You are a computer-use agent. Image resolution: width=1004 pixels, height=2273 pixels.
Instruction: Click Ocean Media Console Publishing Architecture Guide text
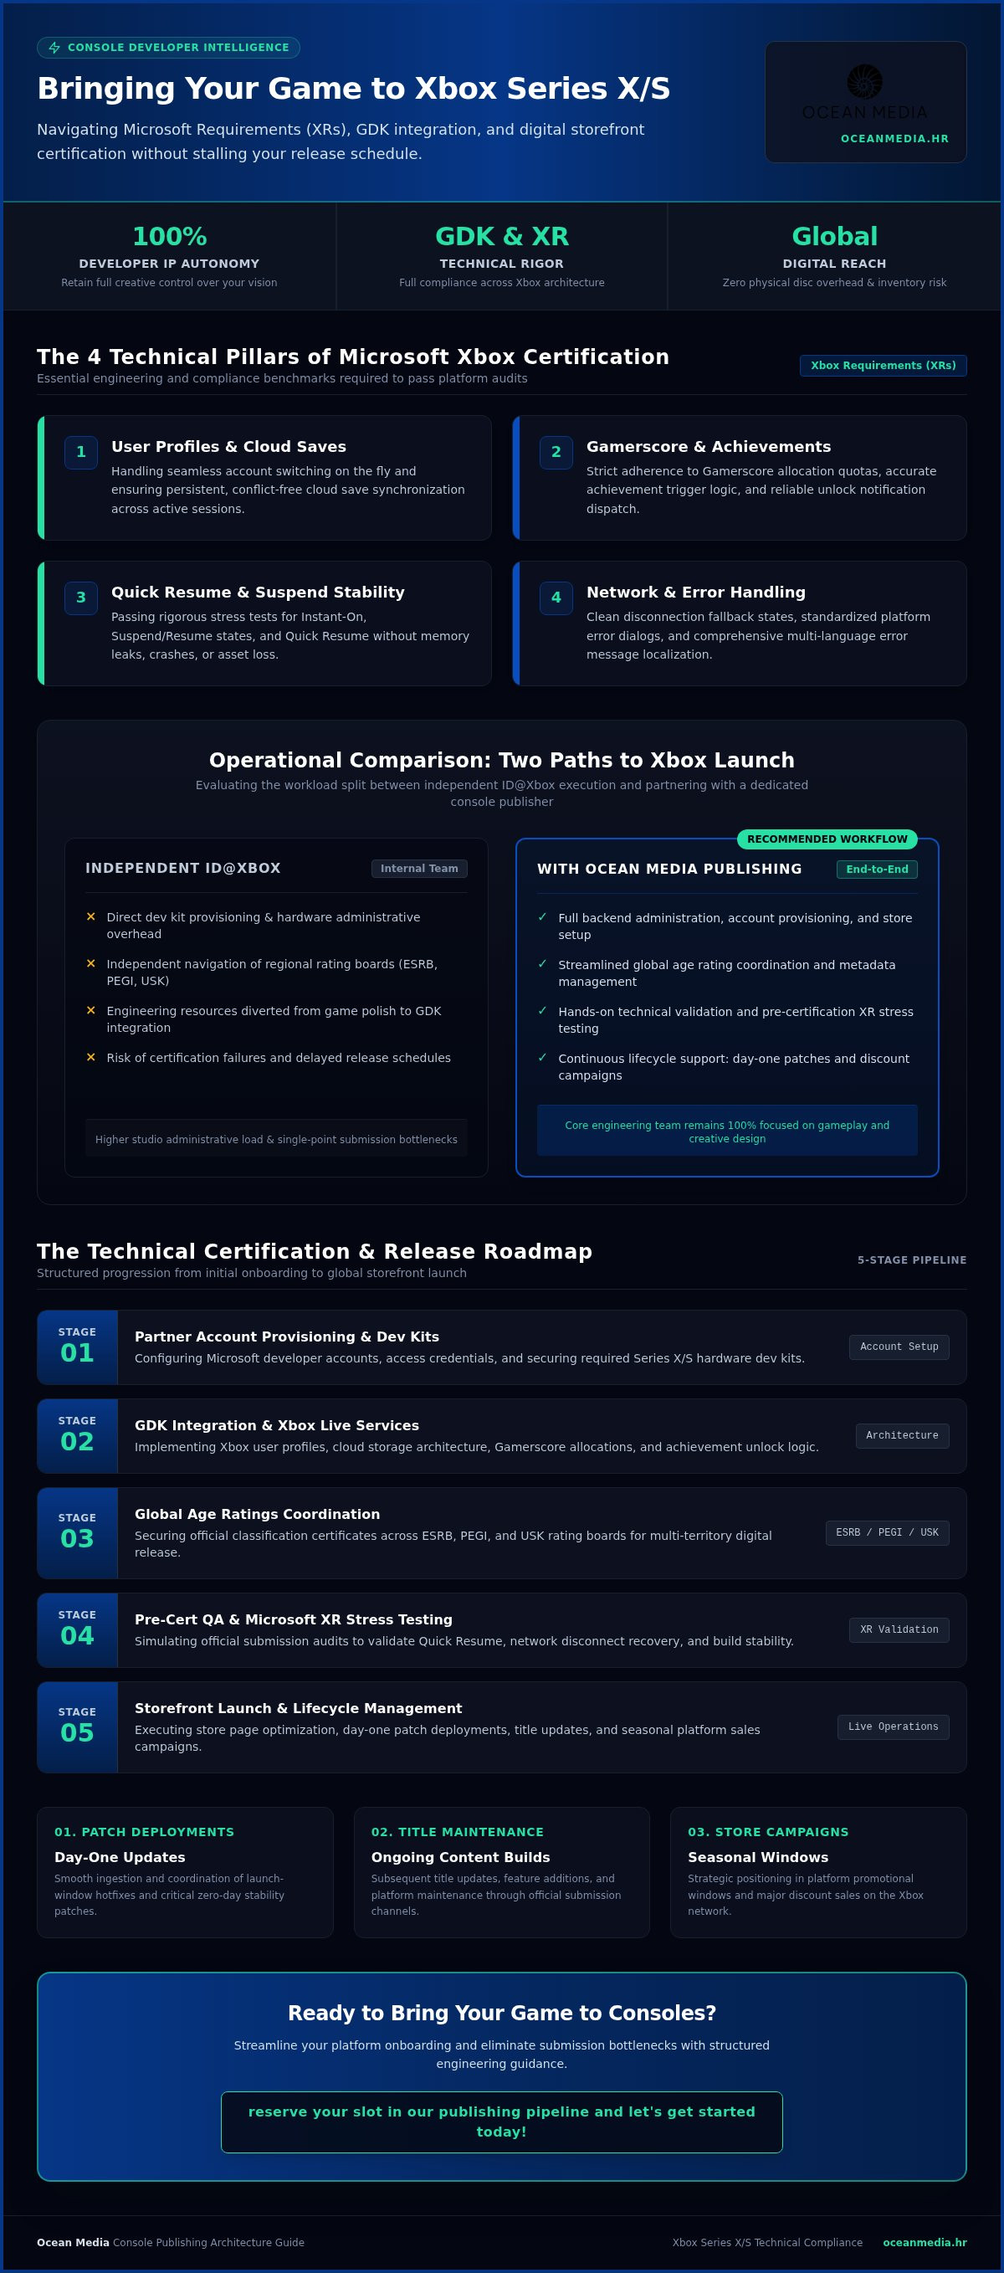point(171,2242)
